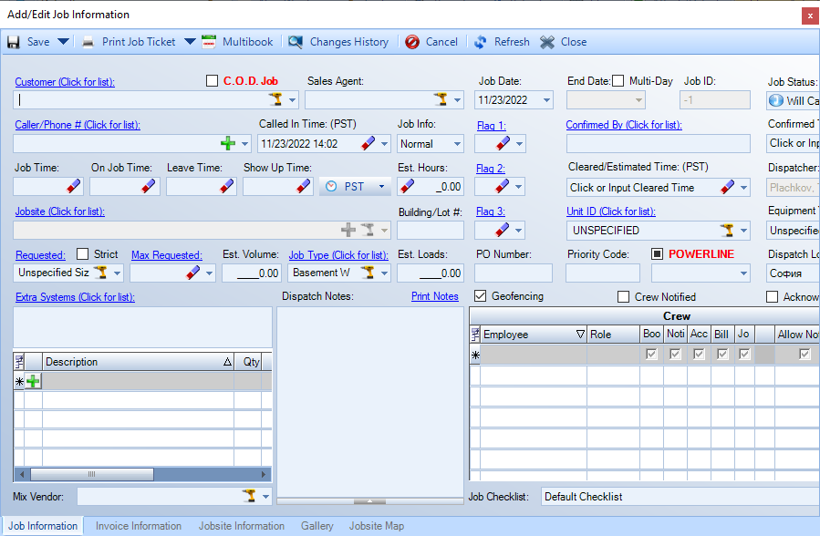Toggle the Acknowledged checkbox

772,297
